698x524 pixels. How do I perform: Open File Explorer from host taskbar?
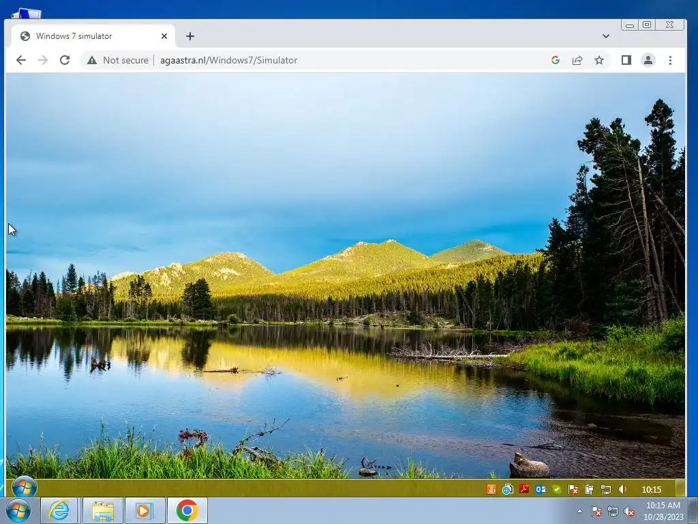pyautogui.click(x=103, y=510)
